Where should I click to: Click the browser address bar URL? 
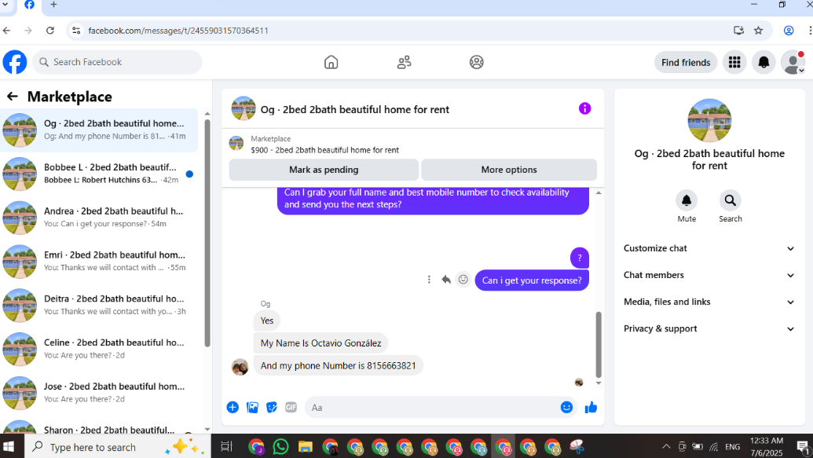[178, 31]
